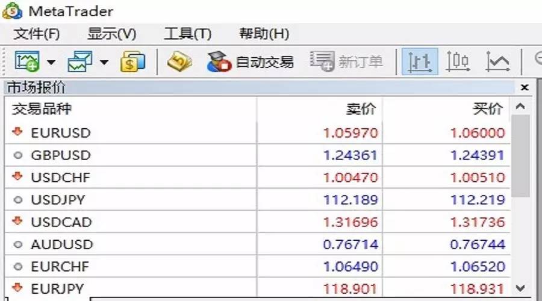Click the grey circle beside USDJPY
The image size is (542, 301).
coord(18,200)
